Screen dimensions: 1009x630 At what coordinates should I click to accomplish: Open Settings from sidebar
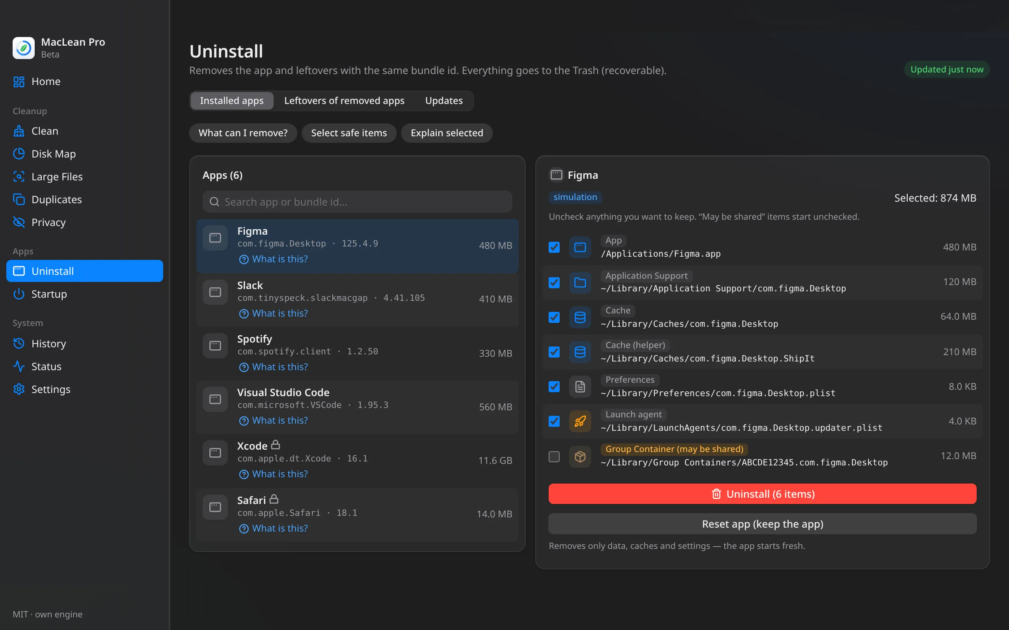[85, 389]
